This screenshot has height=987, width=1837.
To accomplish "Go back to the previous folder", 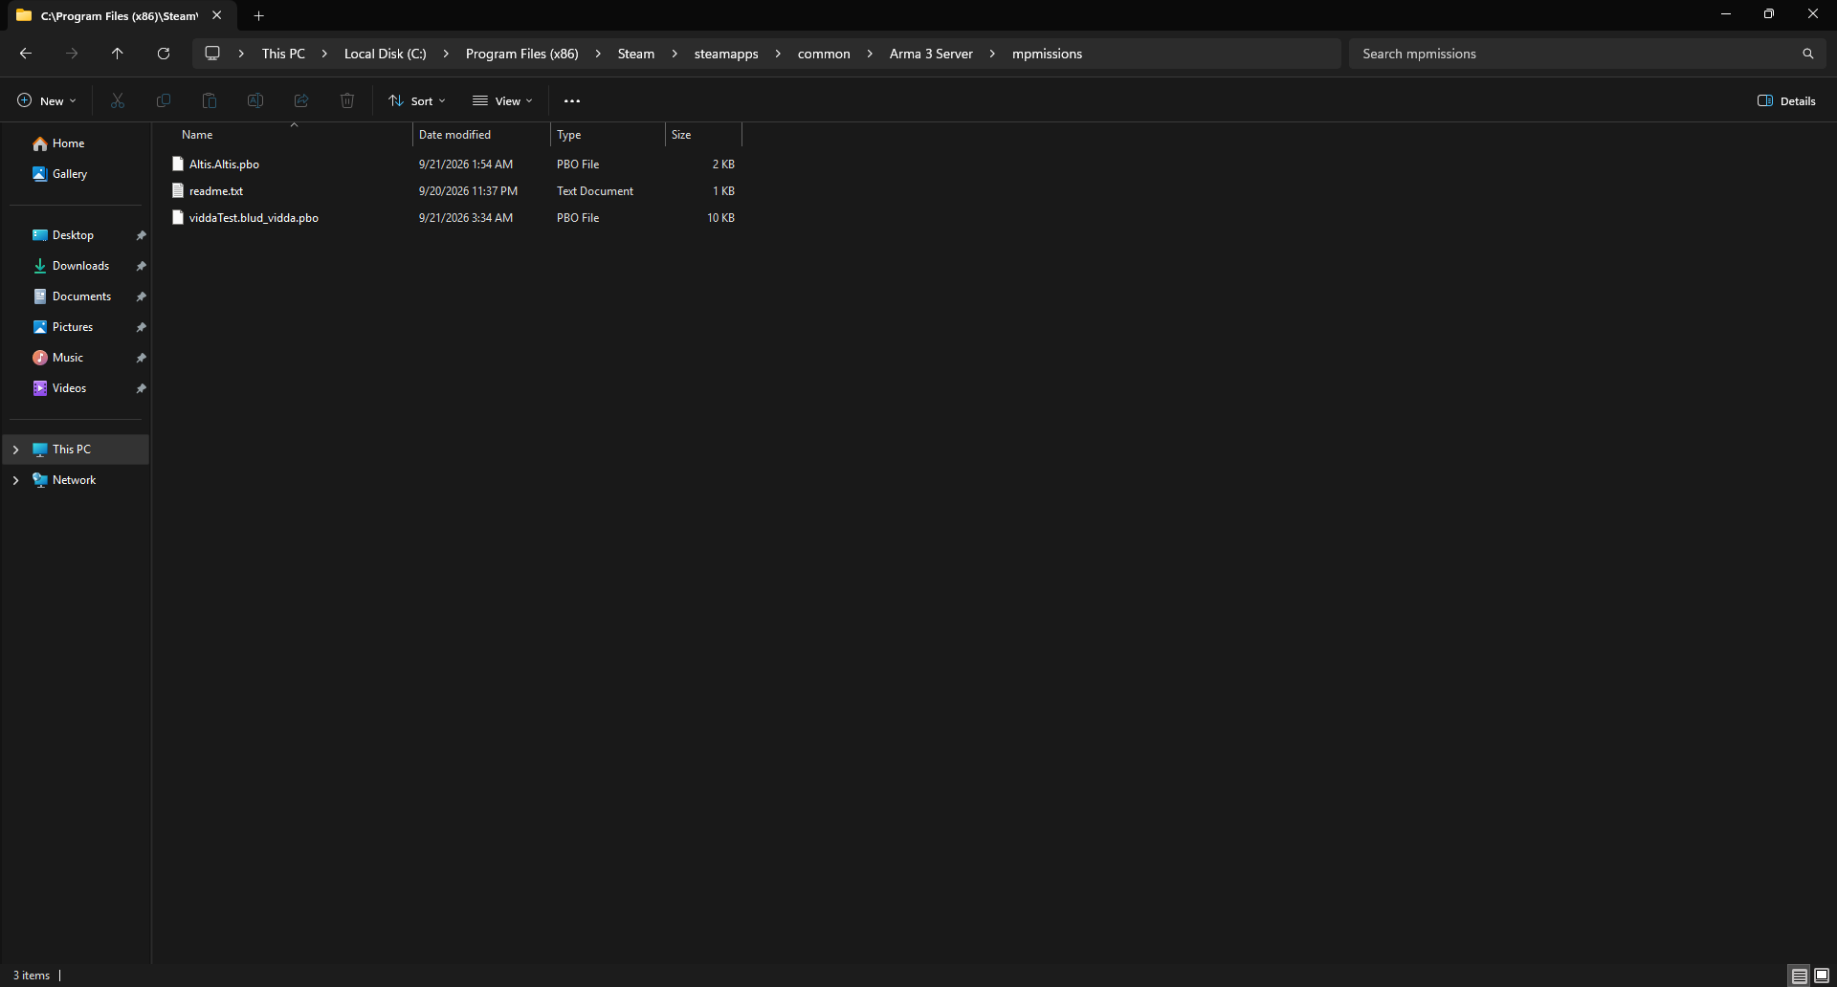I will [x=26, y=54].
